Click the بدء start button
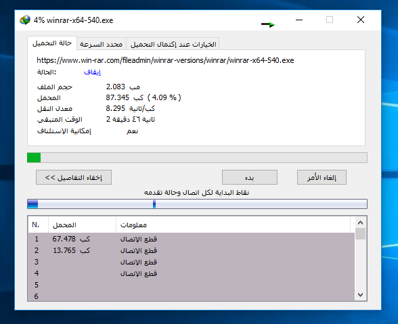Image resolution: width=398 pixels, height=324 pixels. point(250,177)
